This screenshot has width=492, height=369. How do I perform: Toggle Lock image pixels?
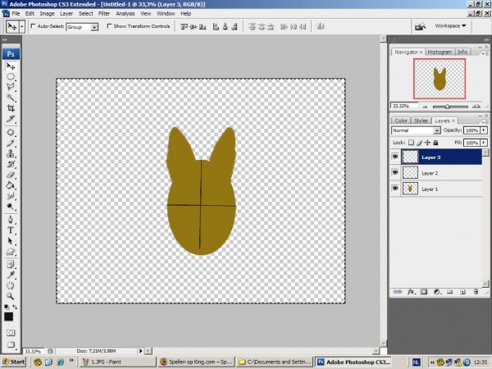[x=419, y=143]
